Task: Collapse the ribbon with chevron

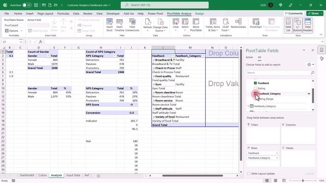Action: [x=321, y=35]
